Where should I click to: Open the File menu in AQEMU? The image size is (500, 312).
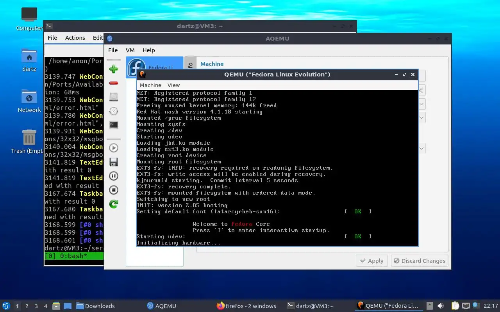113,50
